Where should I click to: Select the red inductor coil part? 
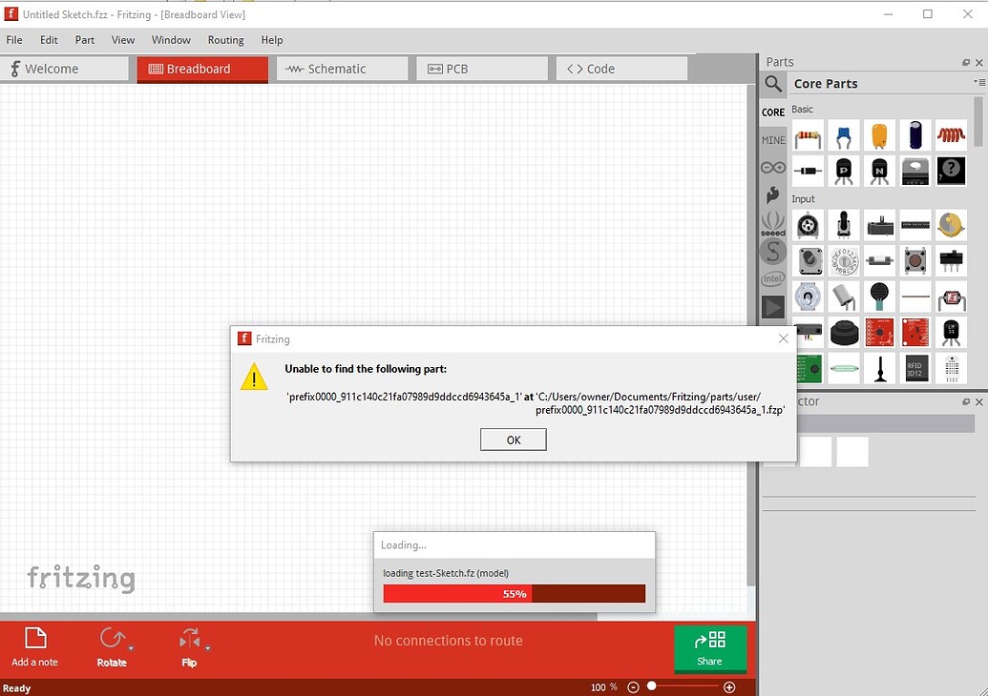tap(951, 135)
